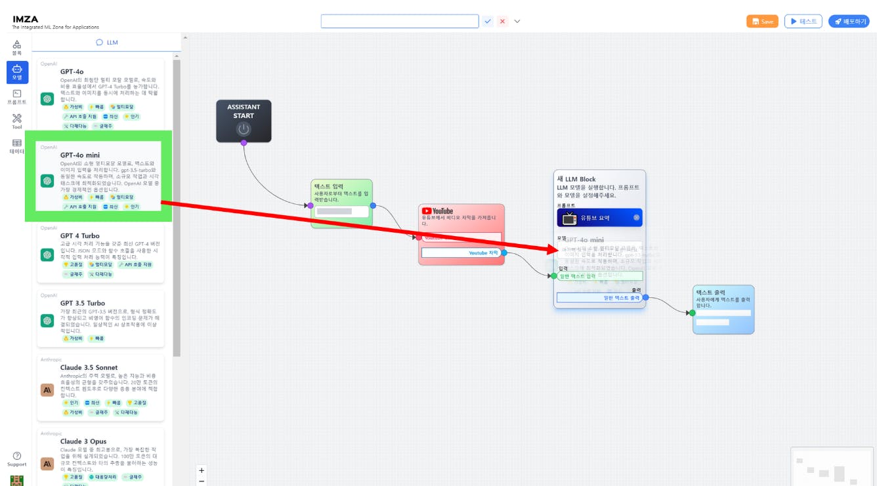Image resolution: width=877 pixels, height=486 pixels.
Task: Click the blue output port of 일반 텍스트 출력
Action: tap(645, 298)
